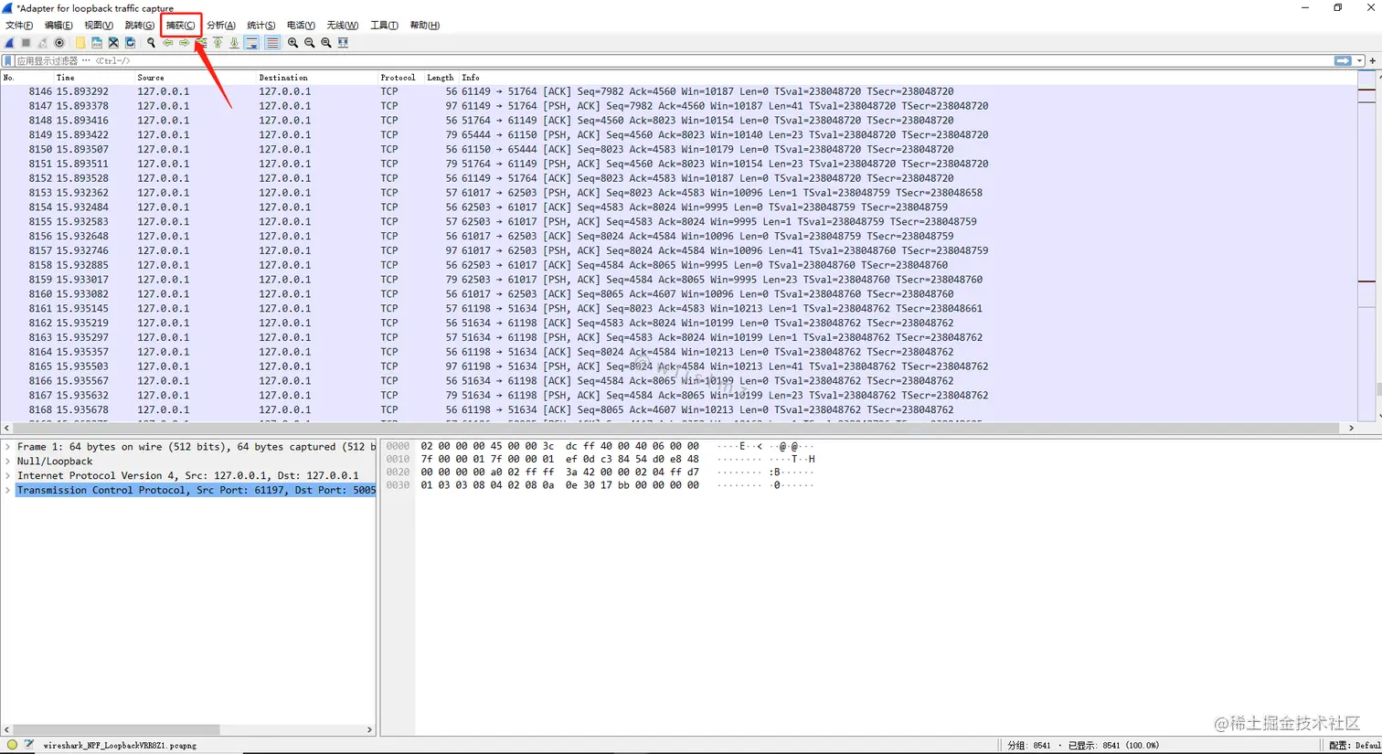Image resolution: width=1382 pixels, height=754 pixels.
Task: Go forward with the green right arrow
Action: [x=185, y=43]
